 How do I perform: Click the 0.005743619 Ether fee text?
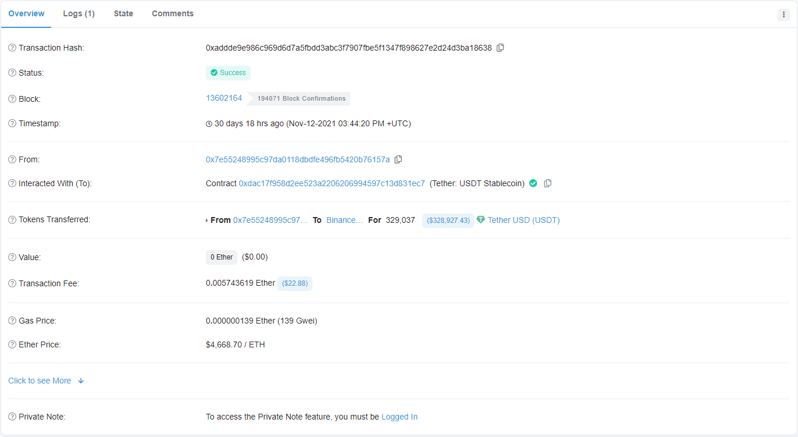[x=240, y=283]
